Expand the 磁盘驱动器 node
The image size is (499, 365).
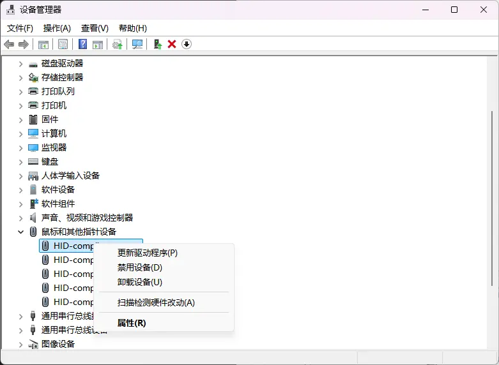point(20,64)
